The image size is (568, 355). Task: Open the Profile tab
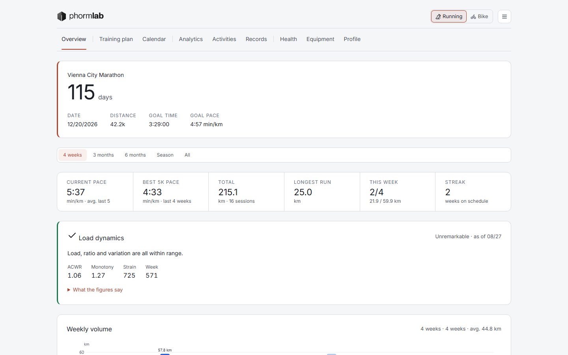coord(352,39)
